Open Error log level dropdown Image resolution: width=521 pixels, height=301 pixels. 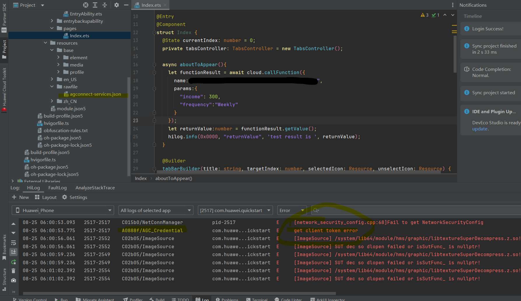(292, 210)
